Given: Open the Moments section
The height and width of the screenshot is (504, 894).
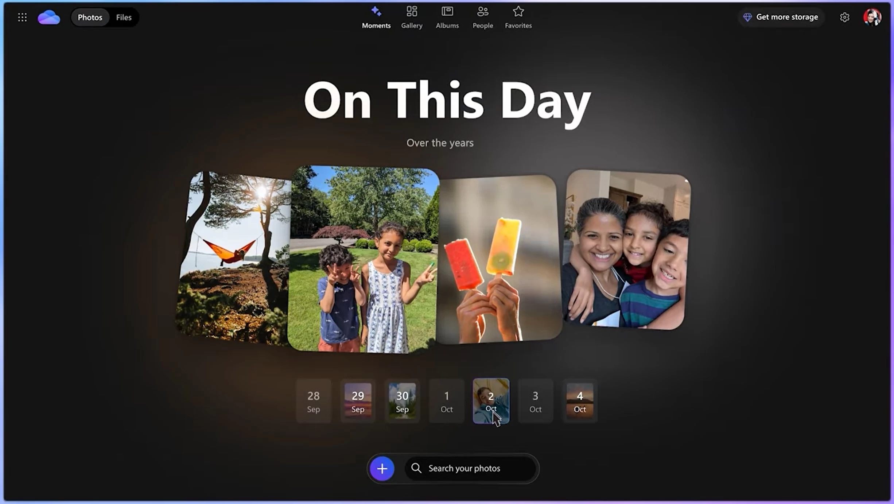Looking at the screenshot, I should pyautogui.click(x=376, y=17).
